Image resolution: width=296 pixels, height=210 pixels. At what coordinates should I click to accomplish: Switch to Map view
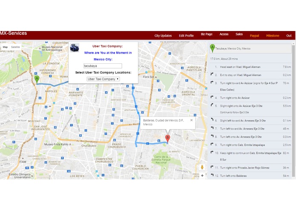click(x=5, y=47)
